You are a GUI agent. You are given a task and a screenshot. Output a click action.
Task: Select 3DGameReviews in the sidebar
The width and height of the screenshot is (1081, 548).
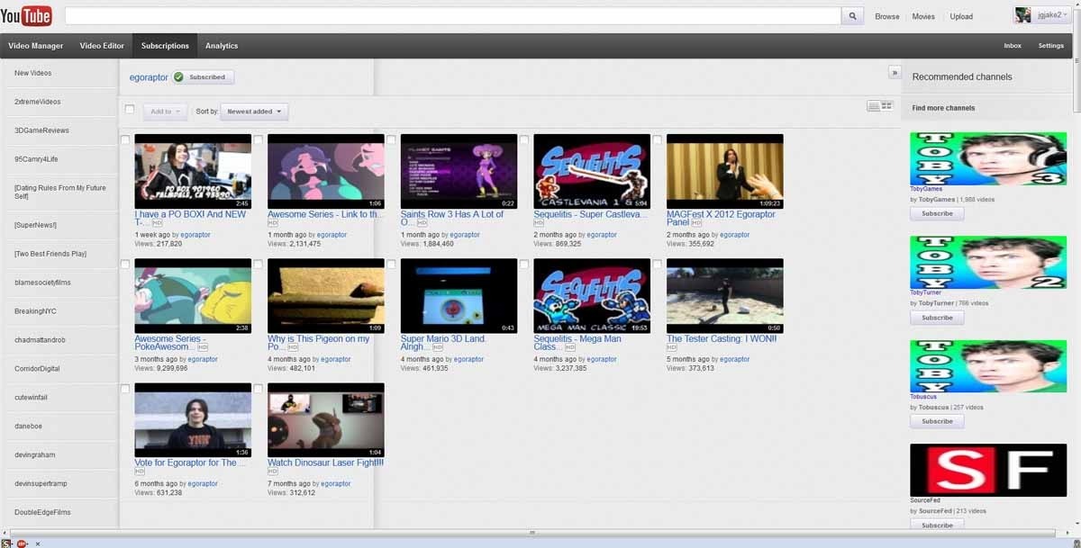[41, 130]
